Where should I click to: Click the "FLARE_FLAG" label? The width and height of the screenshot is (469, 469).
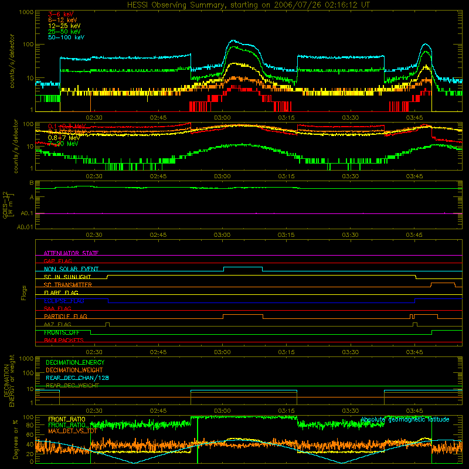(x=61, y=293)
